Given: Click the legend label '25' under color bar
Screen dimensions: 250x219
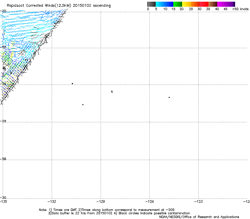Looking at the screenshot, I should click(191, 9).
